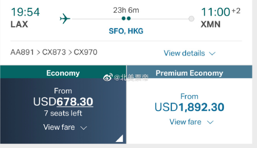257x148 pixels.
Task: Click the 23h 6m duration label
Action: 126,10
